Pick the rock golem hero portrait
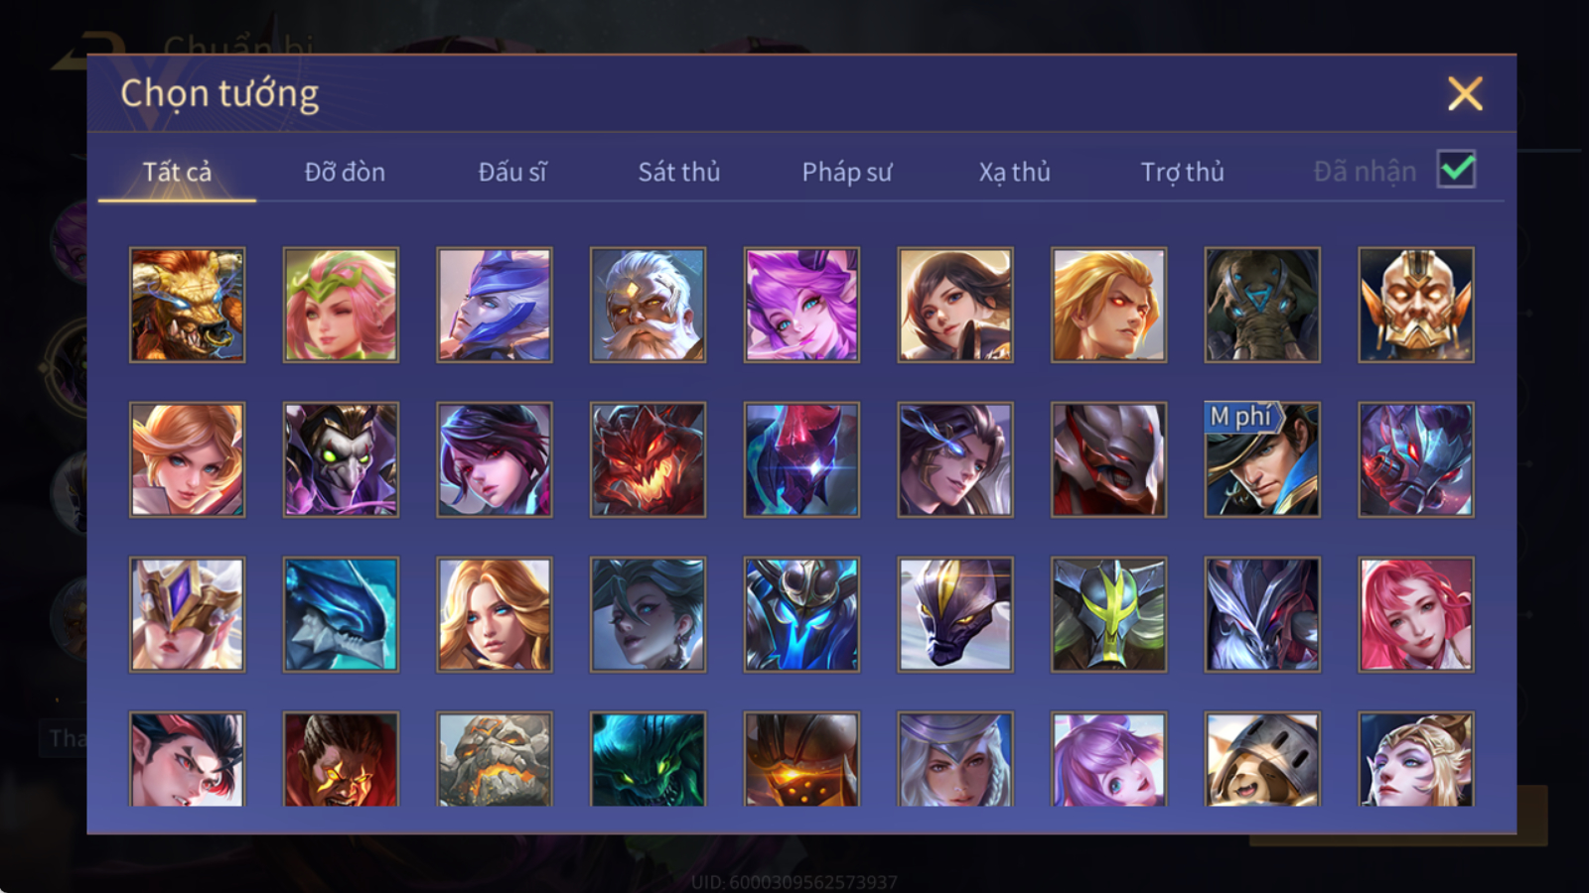 [495, 759]
